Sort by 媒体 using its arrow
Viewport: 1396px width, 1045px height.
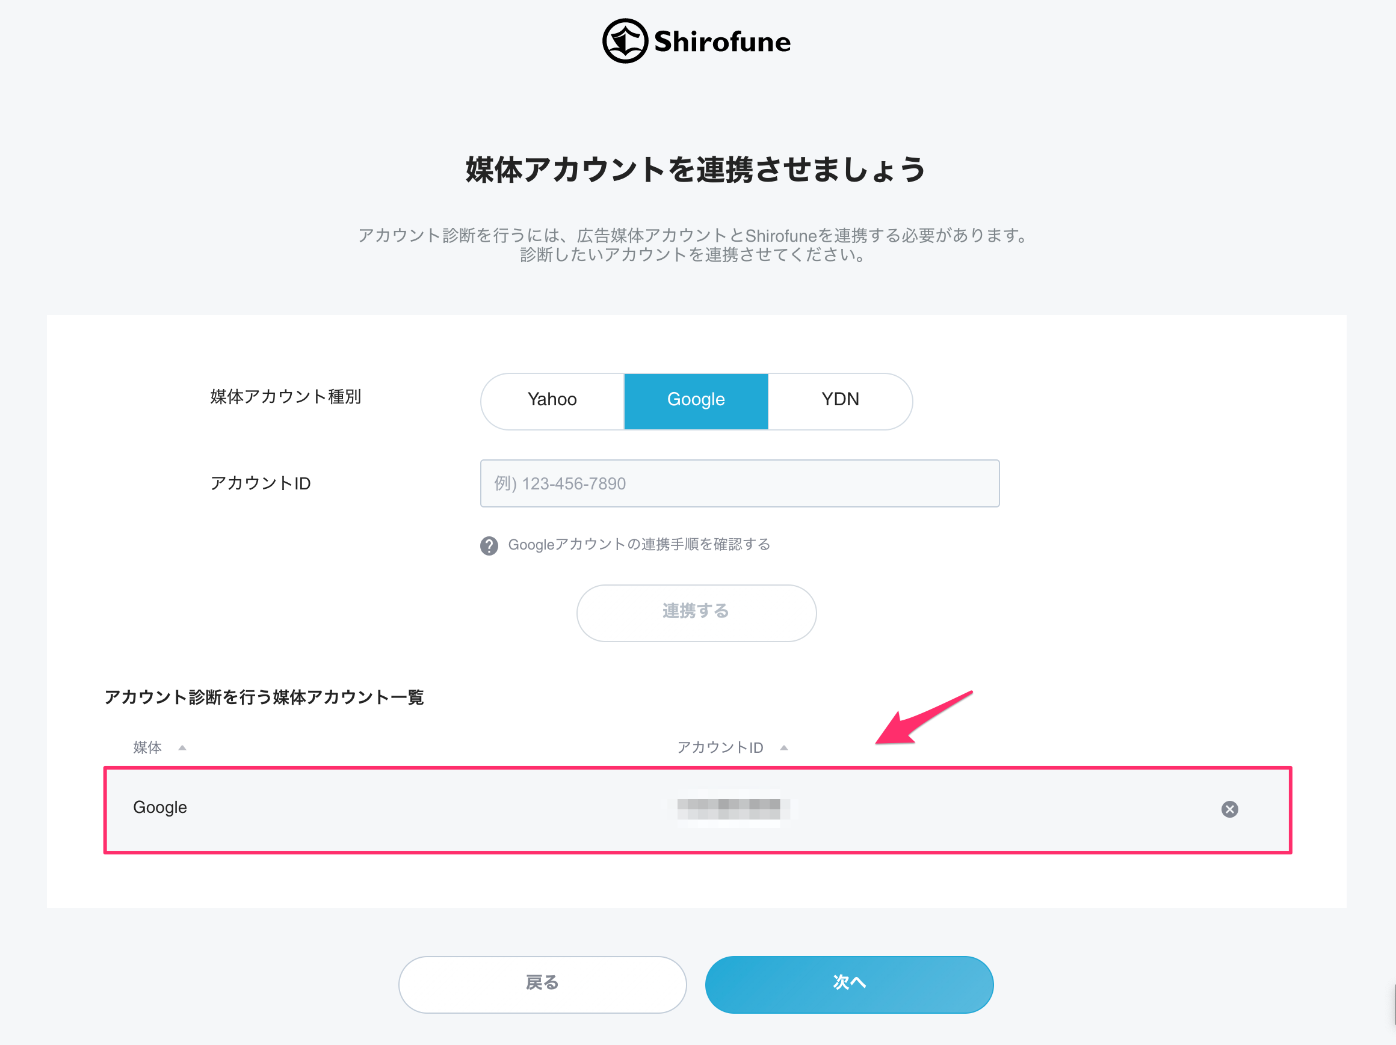point(182,748)
